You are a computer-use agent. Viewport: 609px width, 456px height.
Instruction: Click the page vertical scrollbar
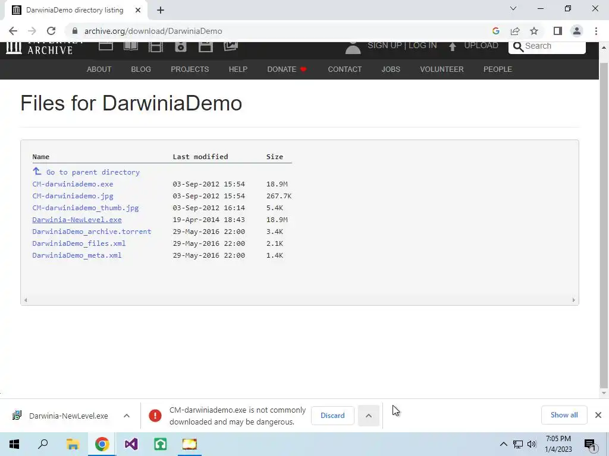click(604, 225)
